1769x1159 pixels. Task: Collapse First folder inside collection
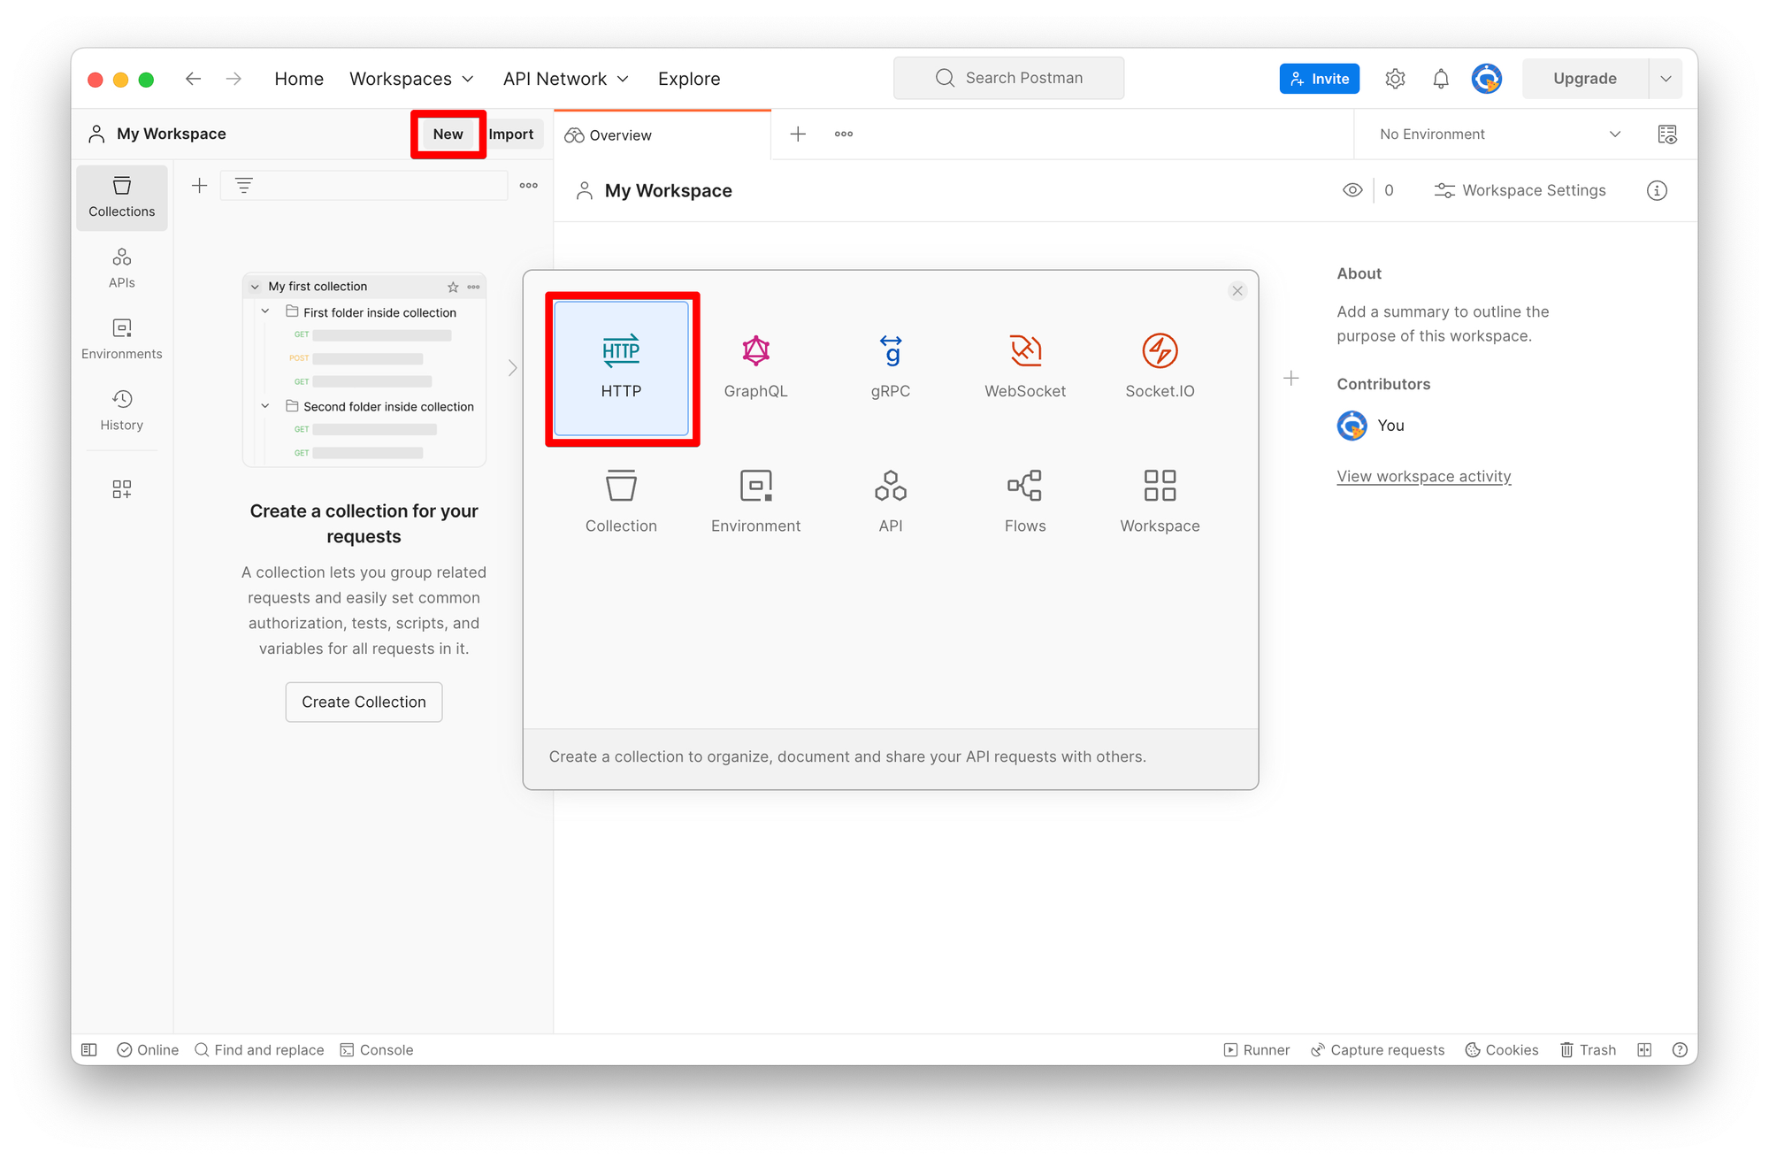tap(265, 311)
